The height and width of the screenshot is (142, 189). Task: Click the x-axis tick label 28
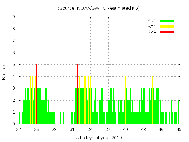pos(54,129)
